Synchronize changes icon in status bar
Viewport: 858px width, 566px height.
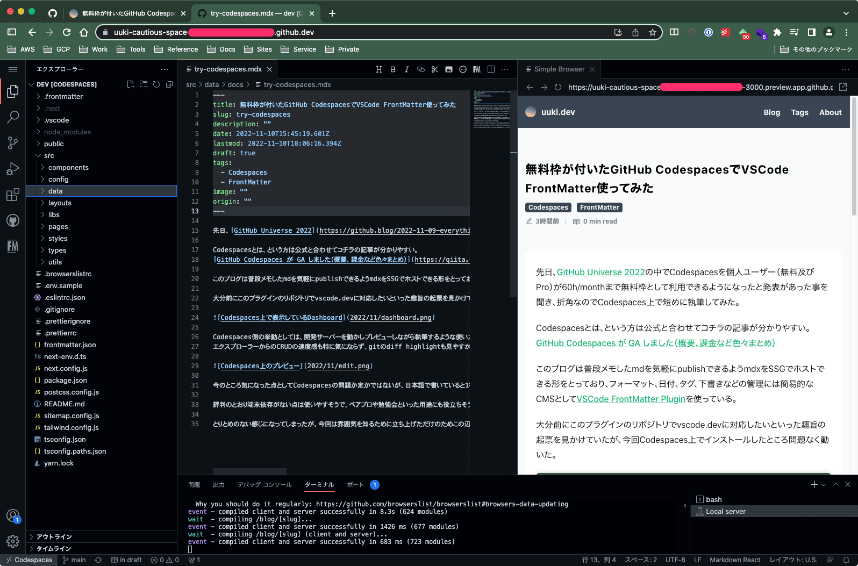[x=98, y=560]
